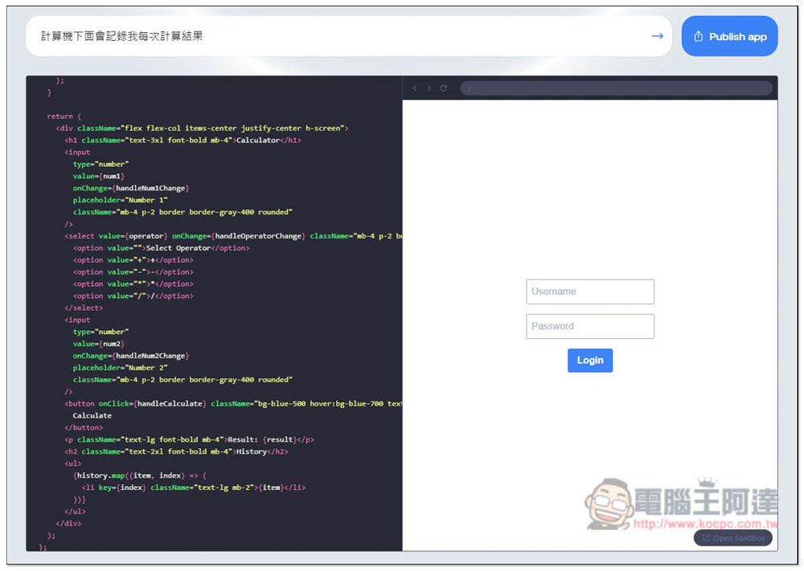Image resolution: width=804 pixels, height=571 pixels.
Task: Click the option value="-" code line
Action: (133, 272)
